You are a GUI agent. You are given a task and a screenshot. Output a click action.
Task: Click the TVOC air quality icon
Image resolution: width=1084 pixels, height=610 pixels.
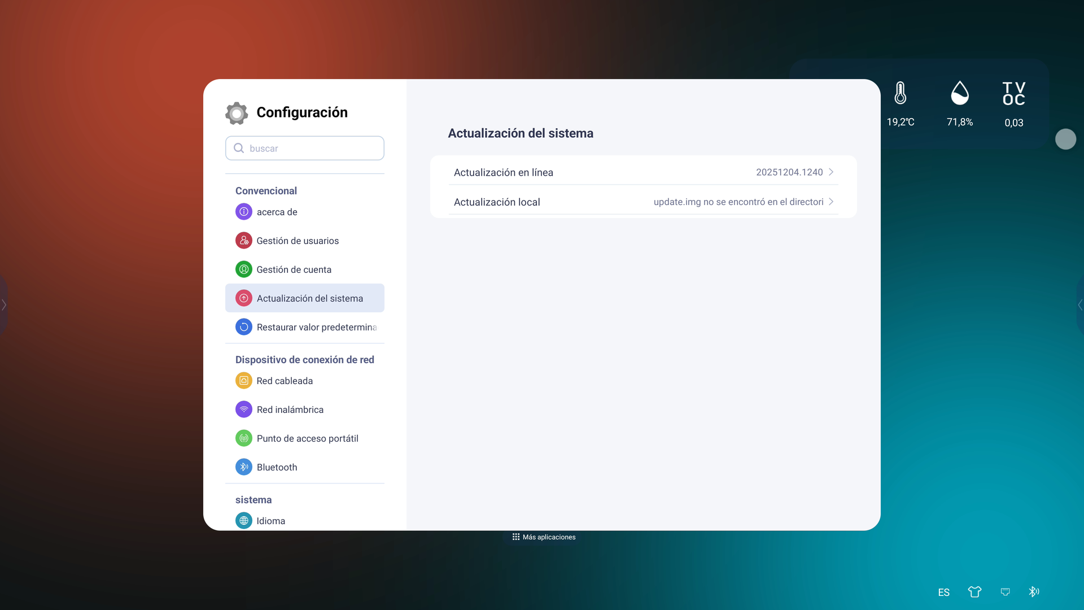1014,94
